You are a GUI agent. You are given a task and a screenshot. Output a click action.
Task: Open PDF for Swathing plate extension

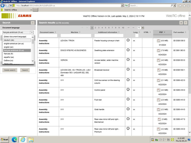[x=158, y=50]
